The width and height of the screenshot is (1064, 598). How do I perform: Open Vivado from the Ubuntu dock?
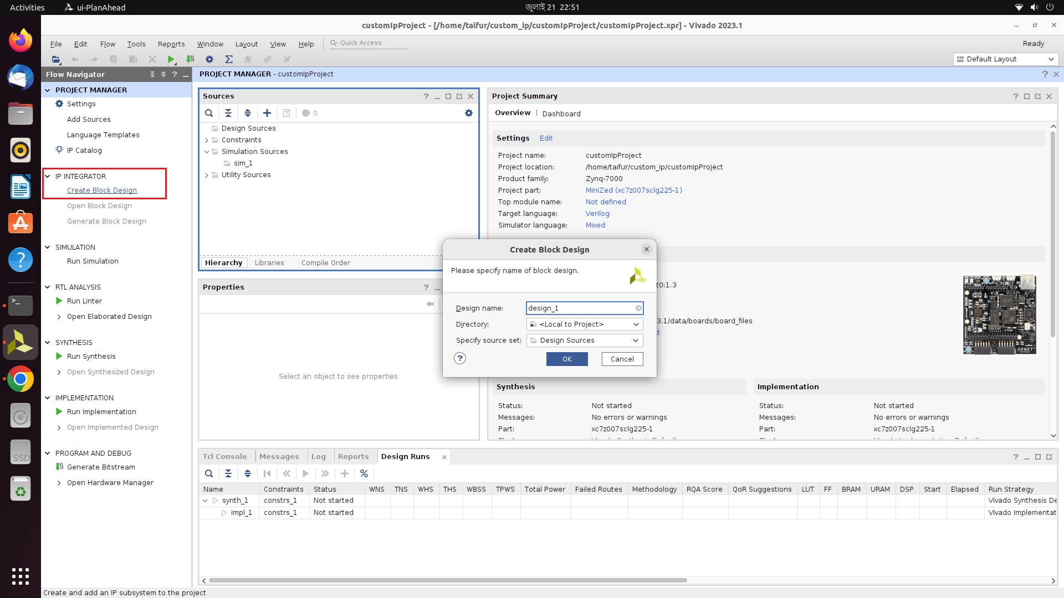coord(21,342)
